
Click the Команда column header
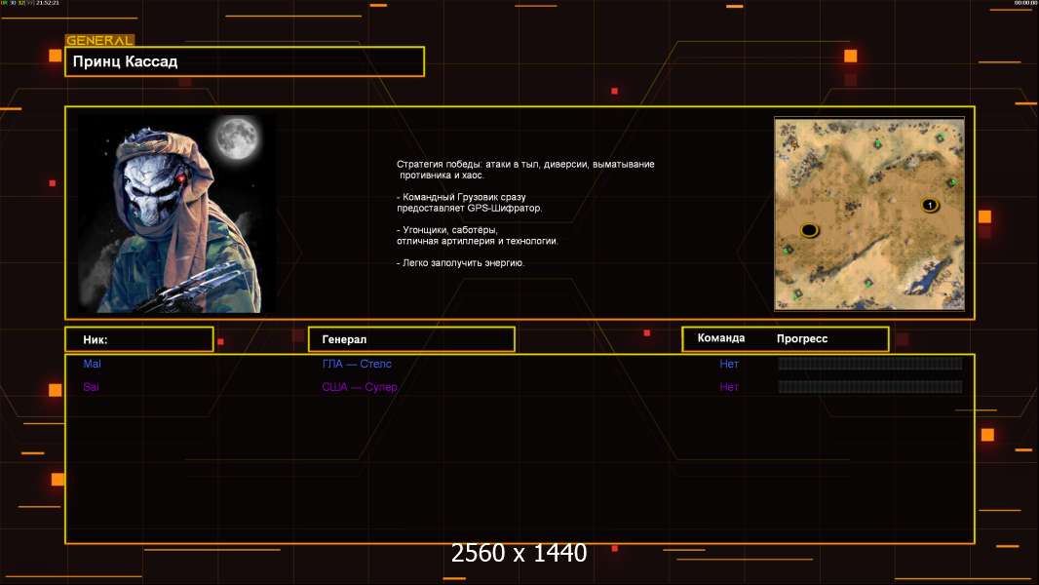721,338
